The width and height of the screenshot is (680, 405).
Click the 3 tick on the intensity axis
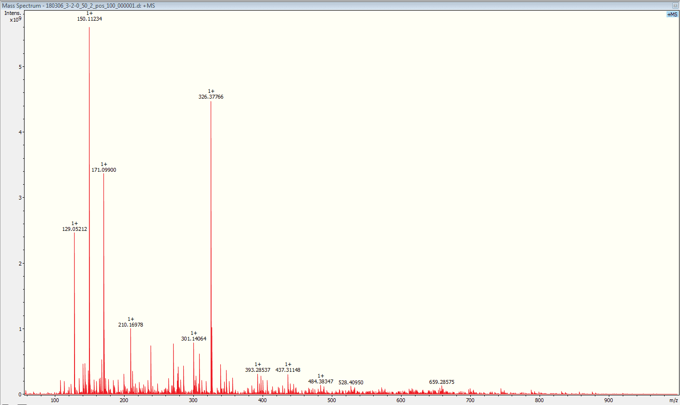pos(20,198)
